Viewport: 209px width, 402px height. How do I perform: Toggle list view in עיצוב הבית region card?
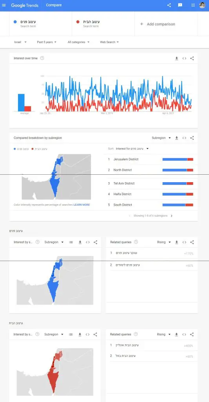point(71,334)
